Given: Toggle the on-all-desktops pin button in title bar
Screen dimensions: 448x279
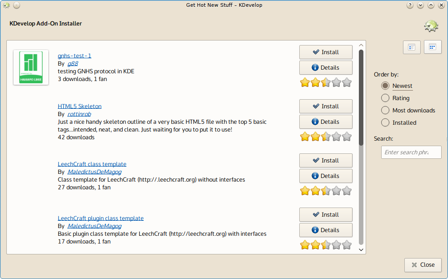Looking at the screenshot, I should pos(16,5).
